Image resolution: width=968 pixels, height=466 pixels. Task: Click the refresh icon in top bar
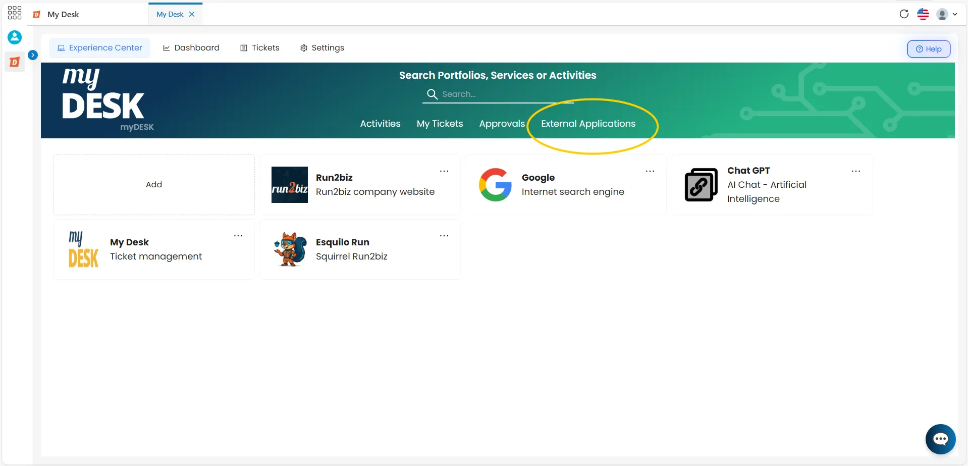tap(904, 14)
